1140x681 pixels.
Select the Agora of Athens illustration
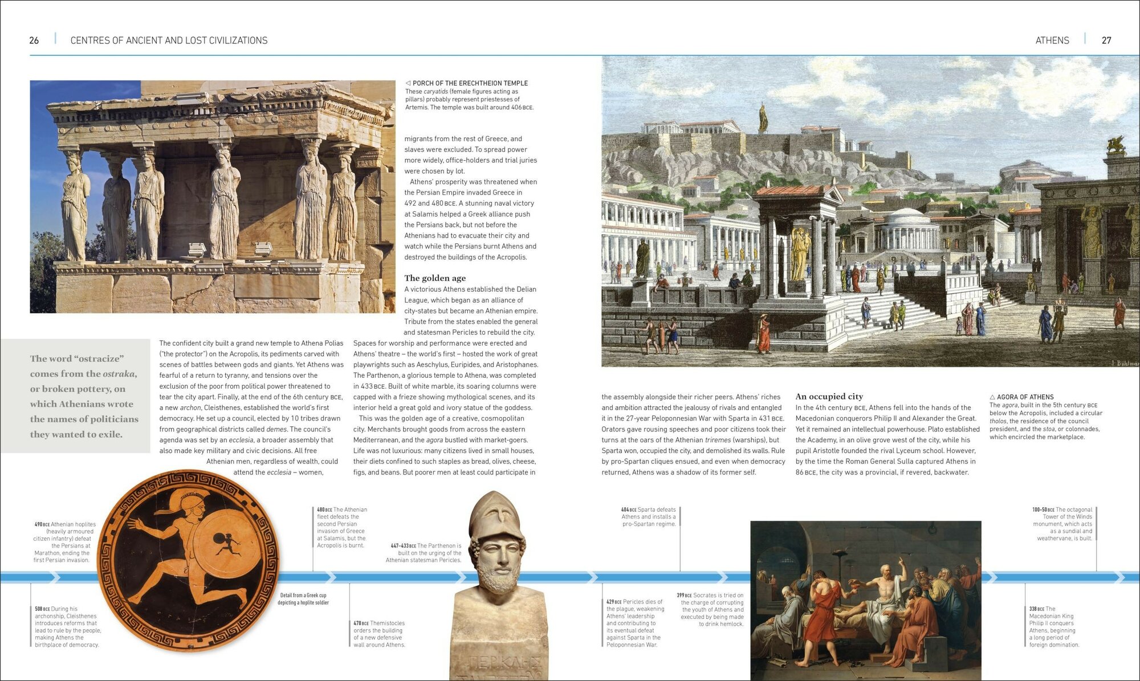pos(870,211)
